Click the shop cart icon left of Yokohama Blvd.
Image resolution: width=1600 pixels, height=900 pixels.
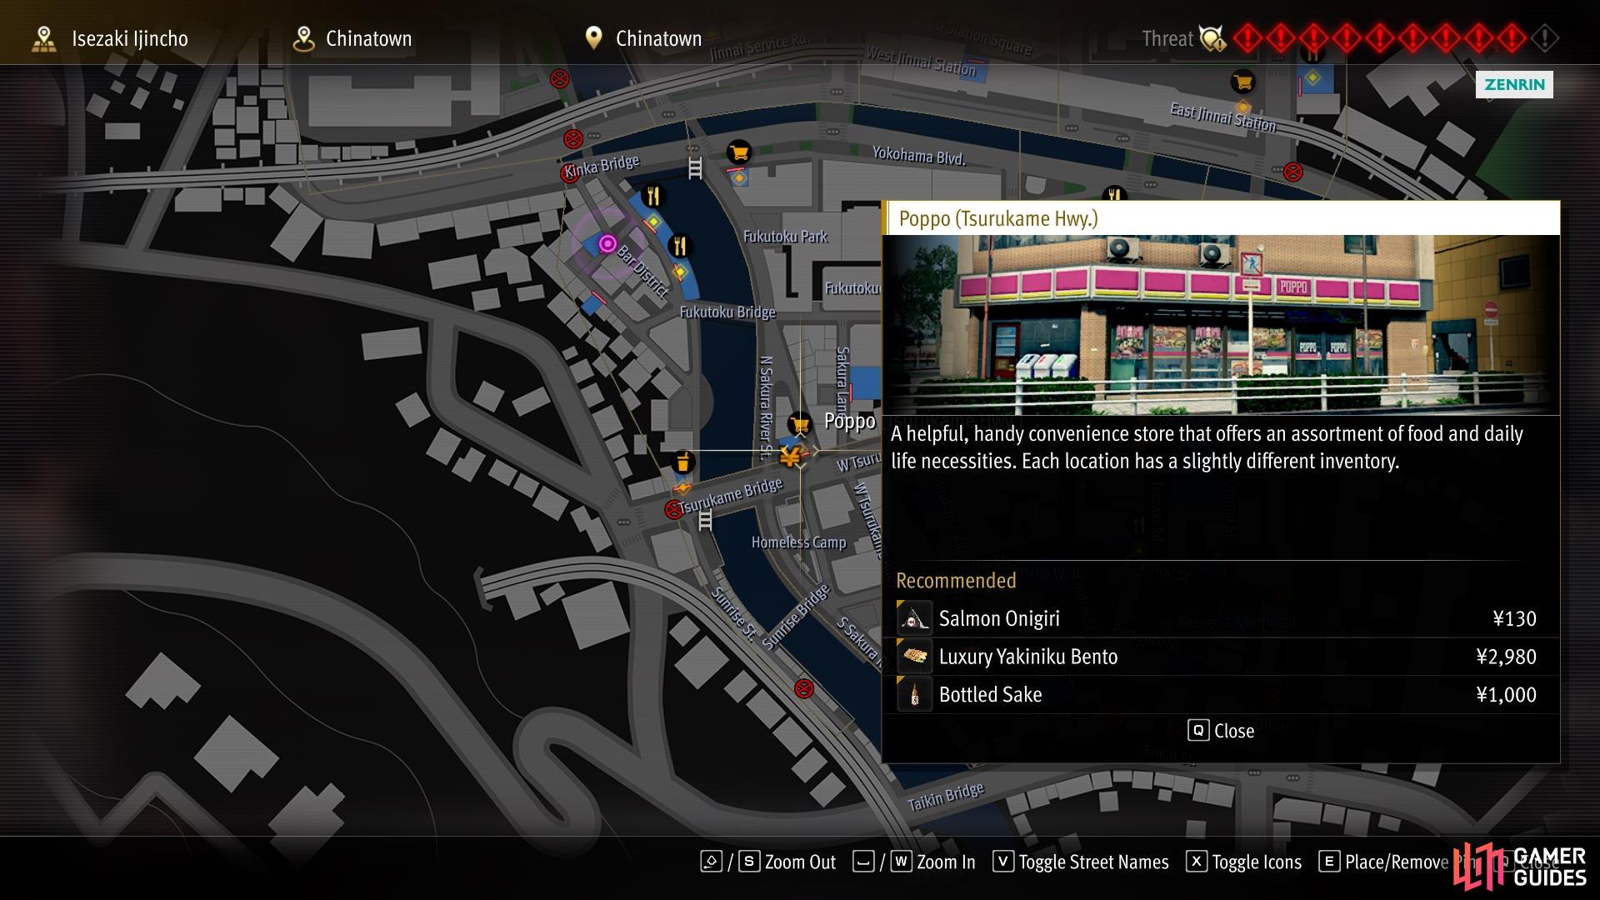[738, 152]
